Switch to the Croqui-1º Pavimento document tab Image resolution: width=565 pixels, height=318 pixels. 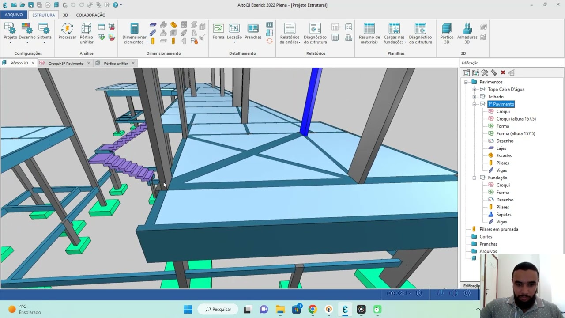66,63
